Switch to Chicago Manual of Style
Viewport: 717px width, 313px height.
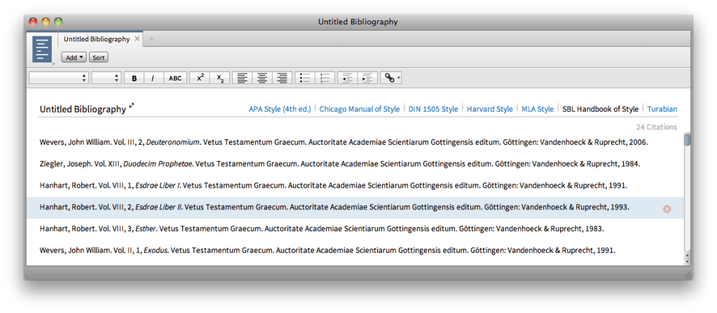[360, 109]
